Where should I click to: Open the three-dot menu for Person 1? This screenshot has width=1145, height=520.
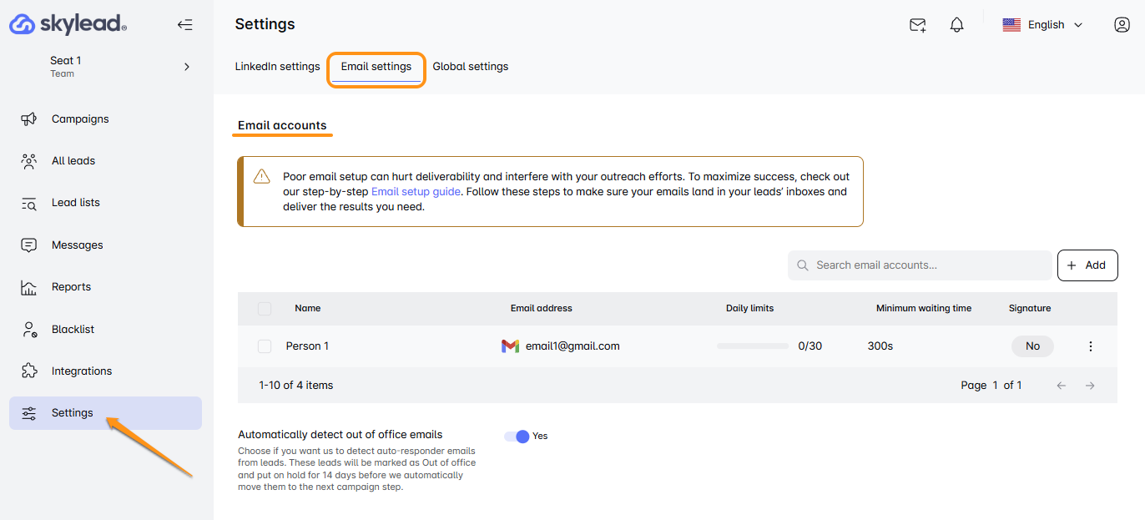tap(1090, 346)
